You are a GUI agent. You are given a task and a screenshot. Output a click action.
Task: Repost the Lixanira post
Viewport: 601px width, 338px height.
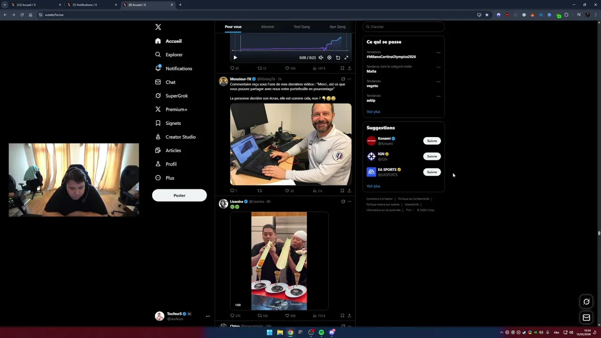[x=262, y=315]
